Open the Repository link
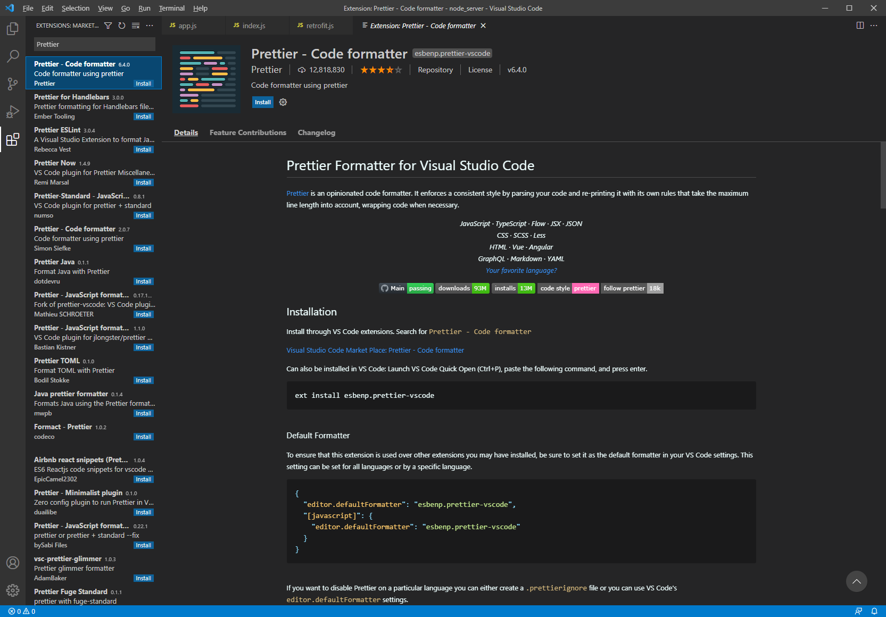This screenshot has height=617, width=886. pyautogui.click(x=435, y=70)
